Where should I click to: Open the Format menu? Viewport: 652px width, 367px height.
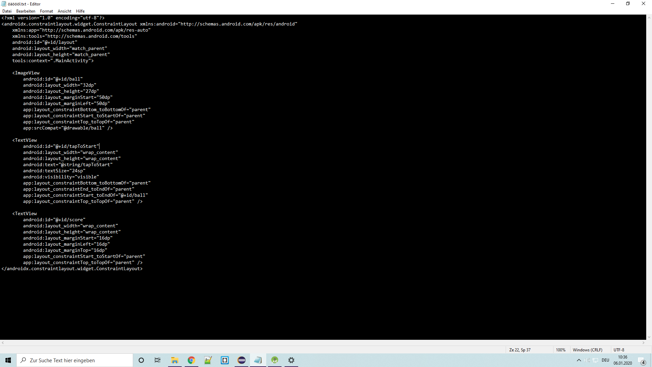(x=47, y=11)
